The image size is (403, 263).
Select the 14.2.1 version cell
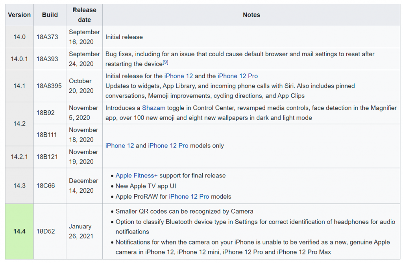coord(19,157)
